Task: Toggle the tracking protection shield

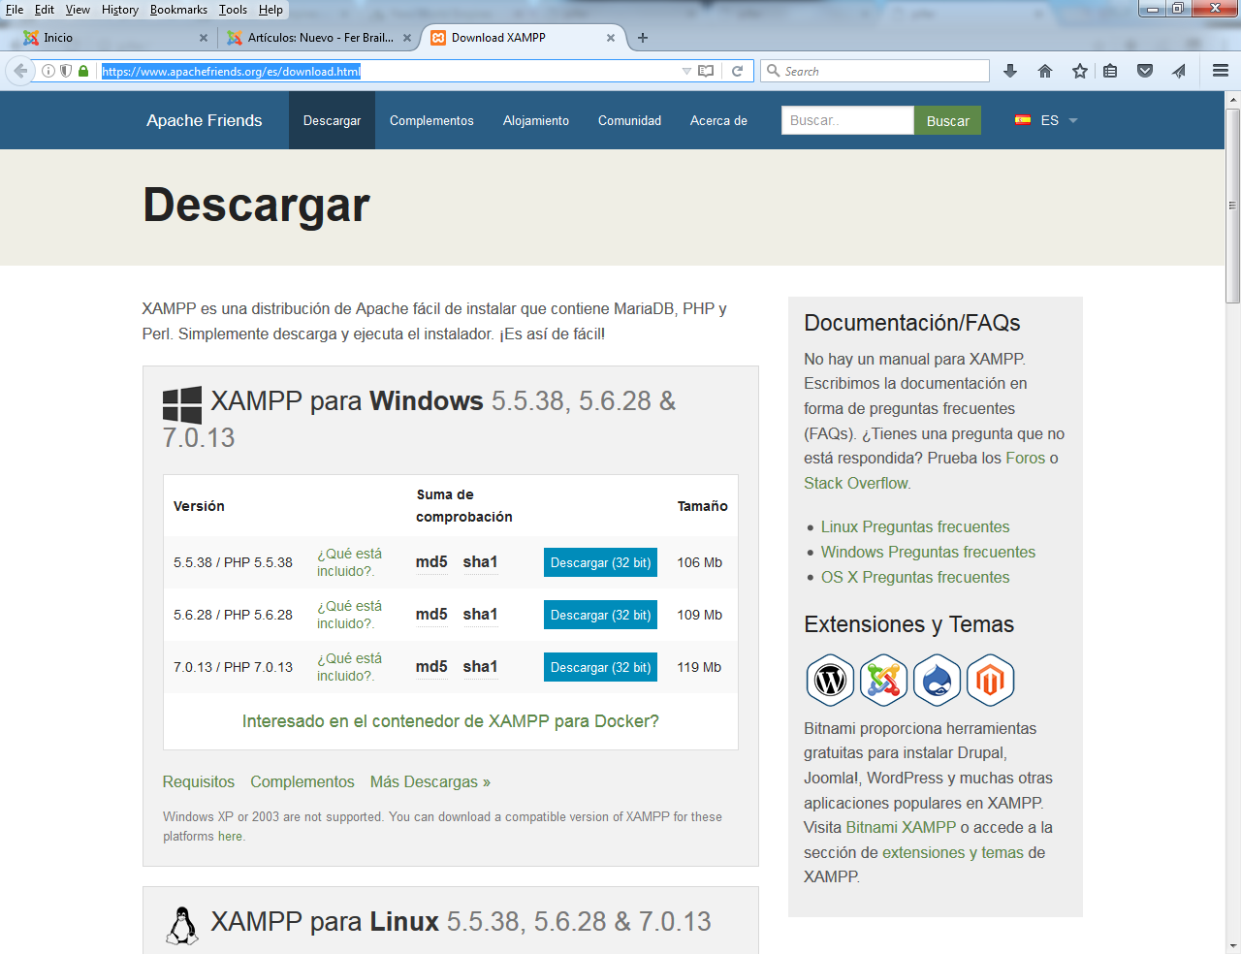Action: click(x=65, y=71)
